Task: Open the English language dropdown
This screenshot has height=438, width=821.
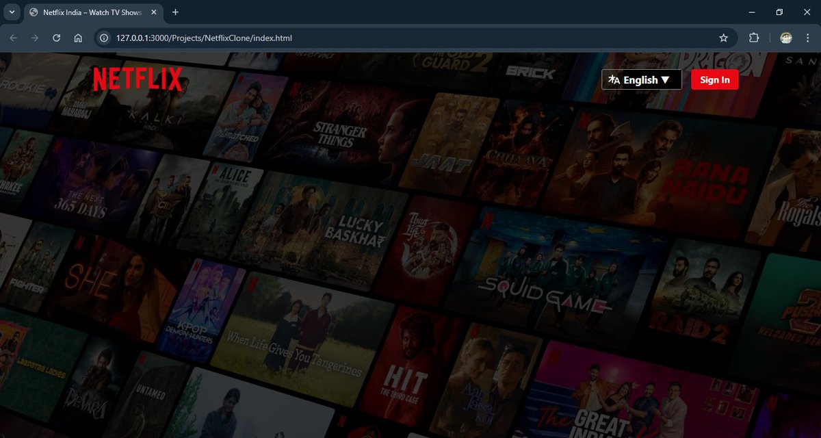Action: point(642,79)
